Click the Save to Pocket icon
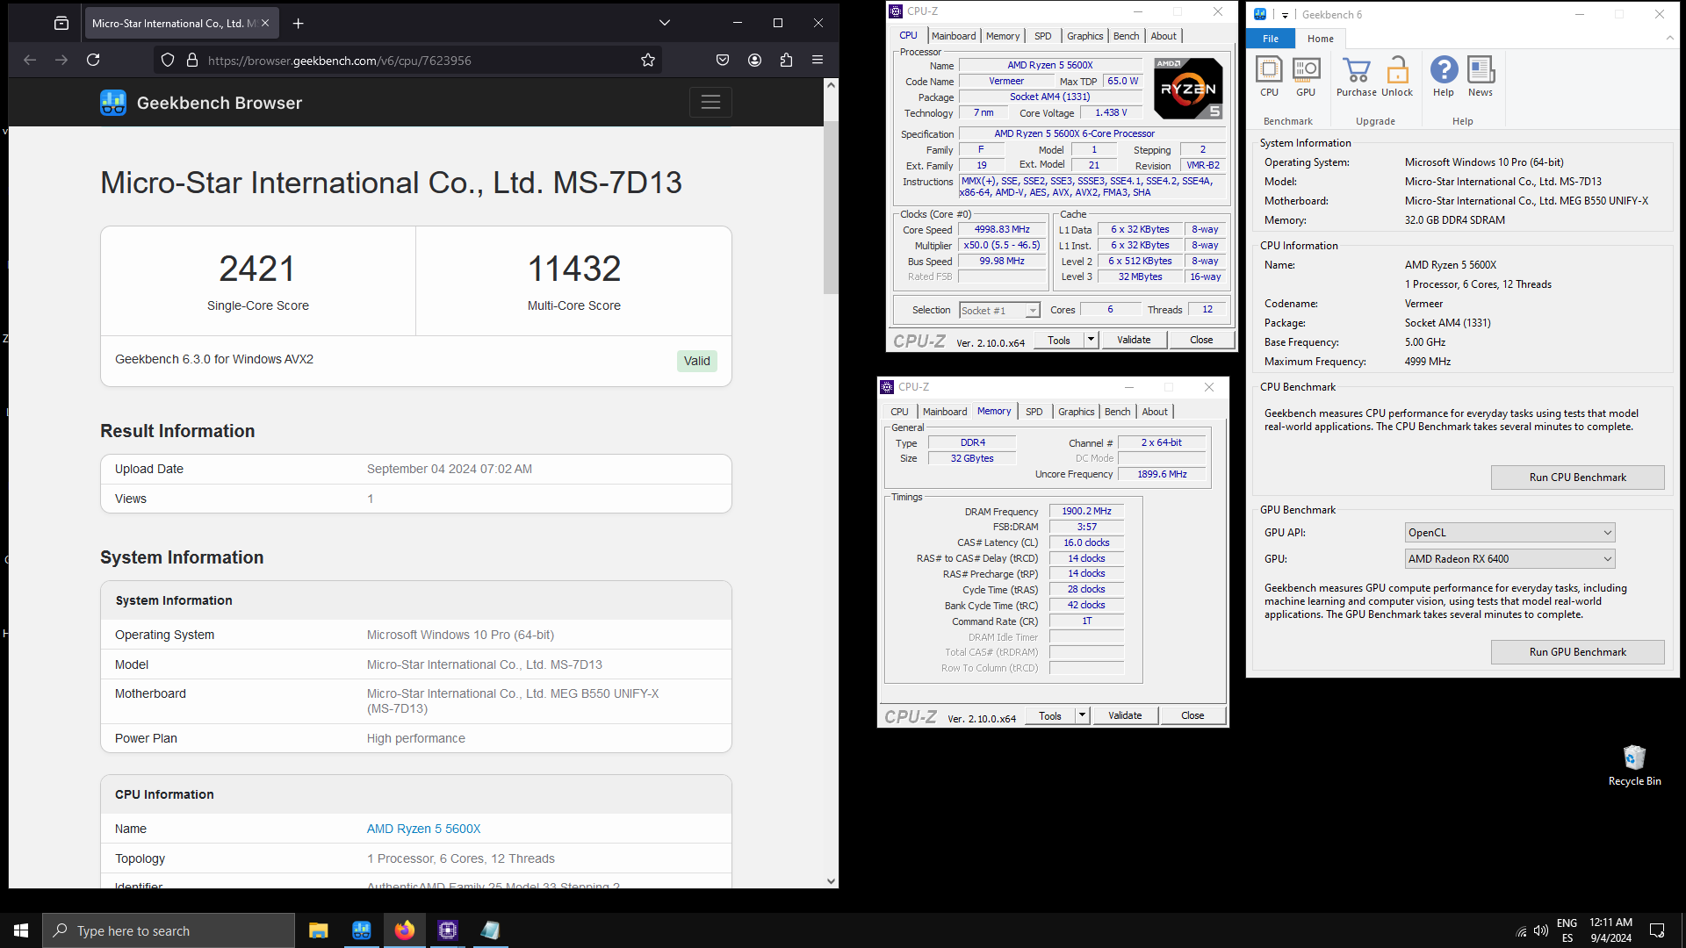1686x948 pixels. pyautogui.click(x=723, y=60)
